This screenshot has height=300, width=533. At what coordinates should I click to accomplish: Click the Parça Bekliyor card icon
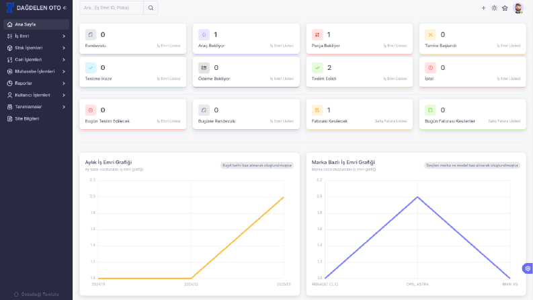317,35
